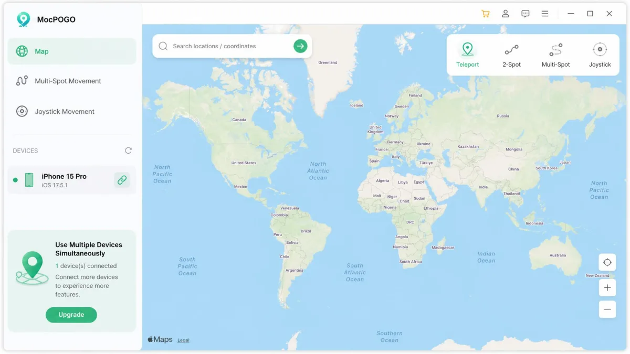Click the China label on map
The height and width of the screenshot is (354, 630).
pos(513,169)
